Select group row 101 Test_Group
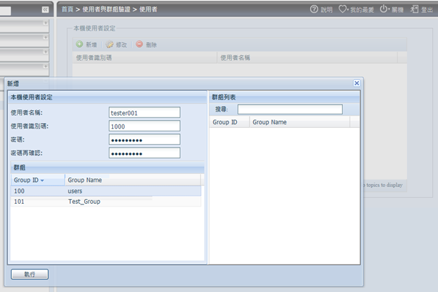The height and width of the screenshot is (292, 438). point(106,202)
